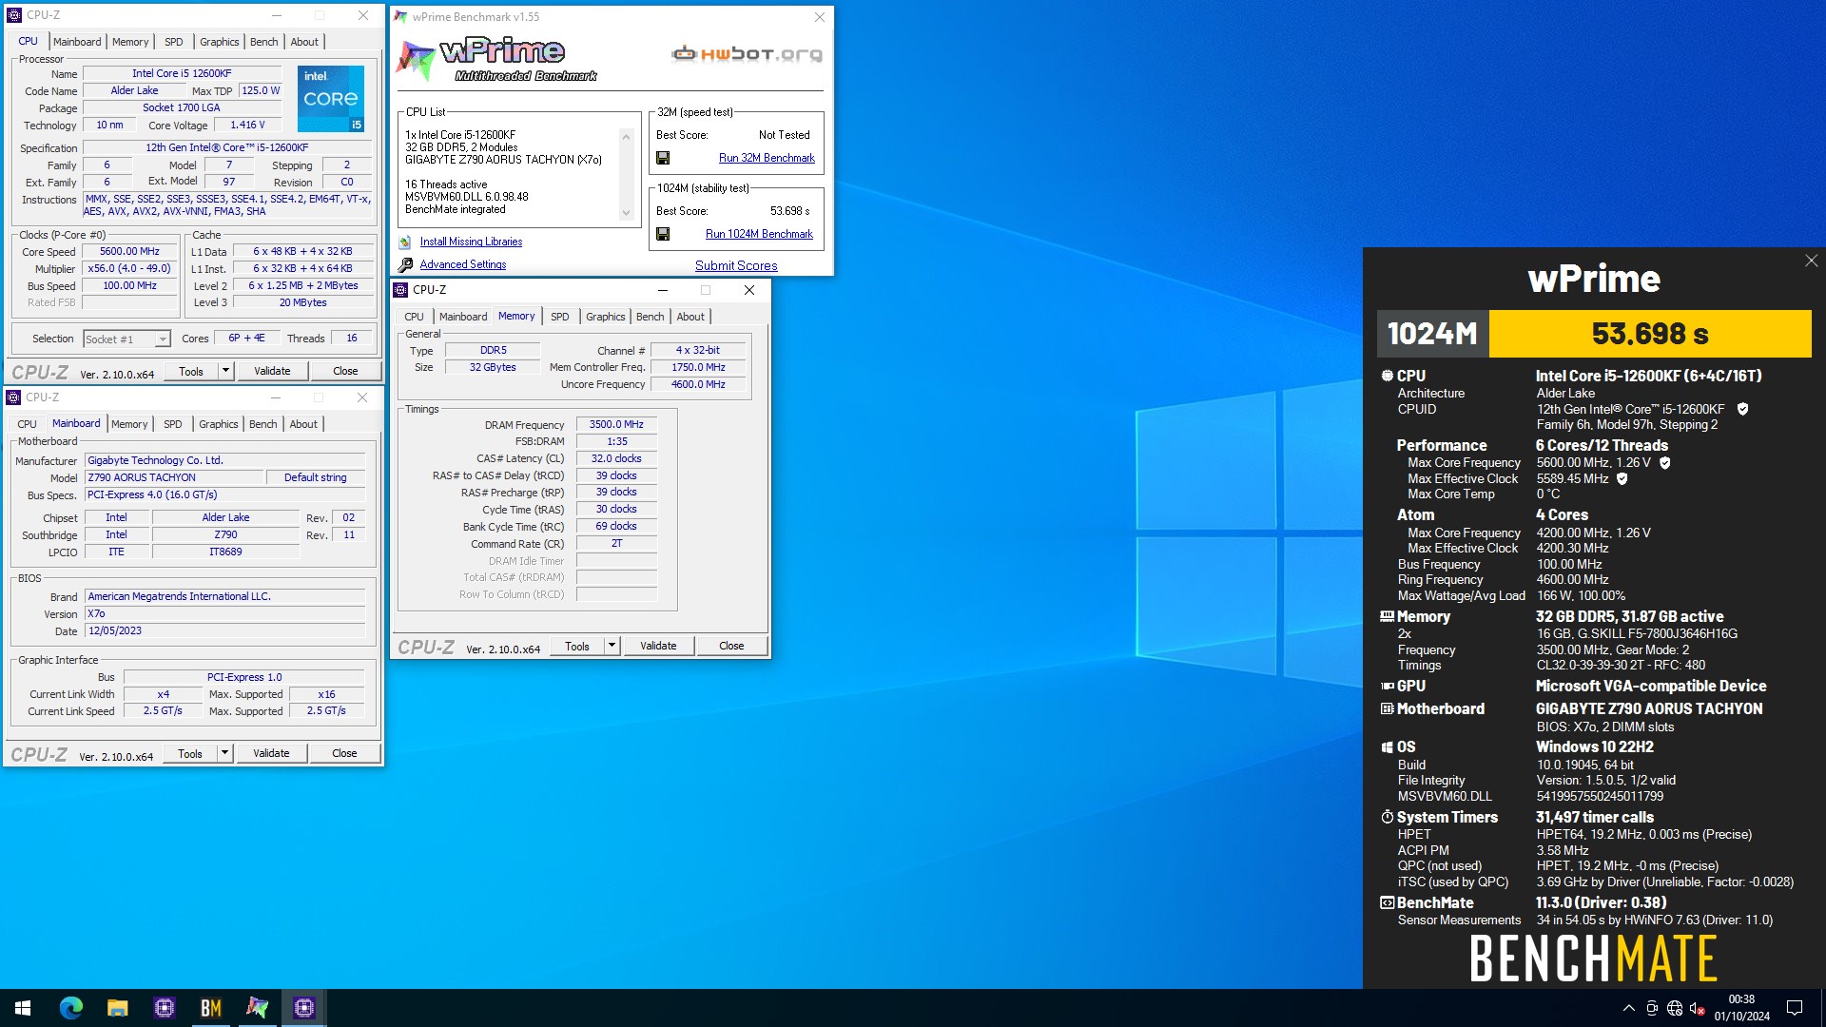Click the Uncore Frequency 4600.0 MHz value
This screenshot has width=1826, height=1027.
point(698,385)
